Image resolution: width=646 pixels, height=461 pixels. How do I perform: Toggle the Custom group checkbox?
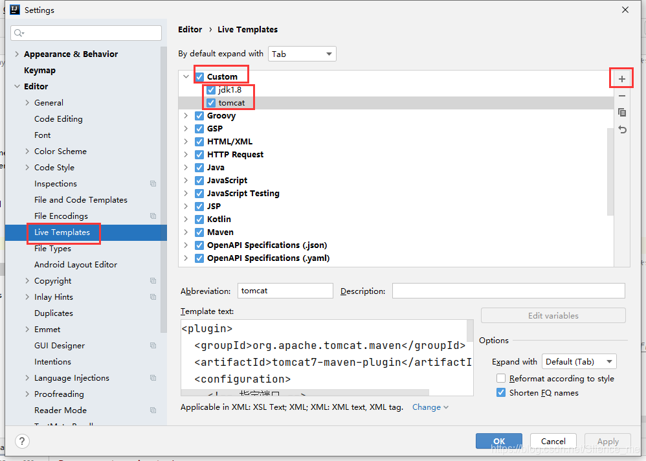pos(199,76)
